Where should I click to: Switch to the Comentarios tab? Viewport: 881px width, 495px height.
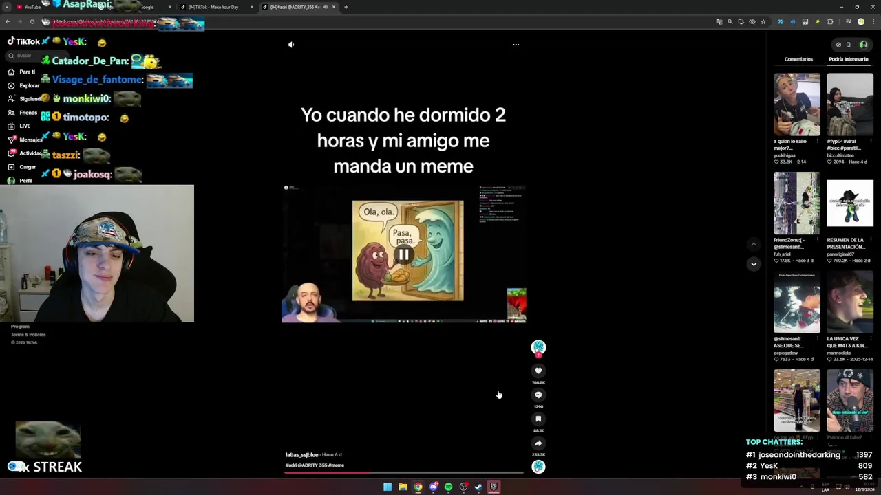(798, 59)
